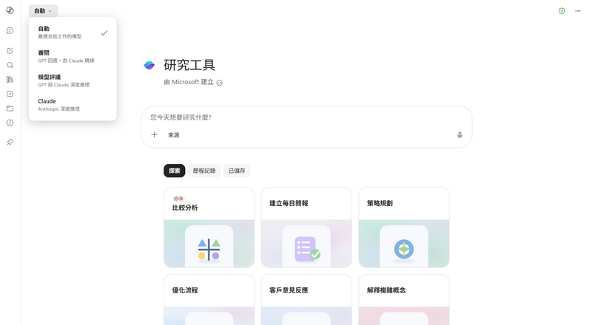Click the 由 Microsoft 建立 text
Viewport: 592px width, 325px height.
[189, 82]
